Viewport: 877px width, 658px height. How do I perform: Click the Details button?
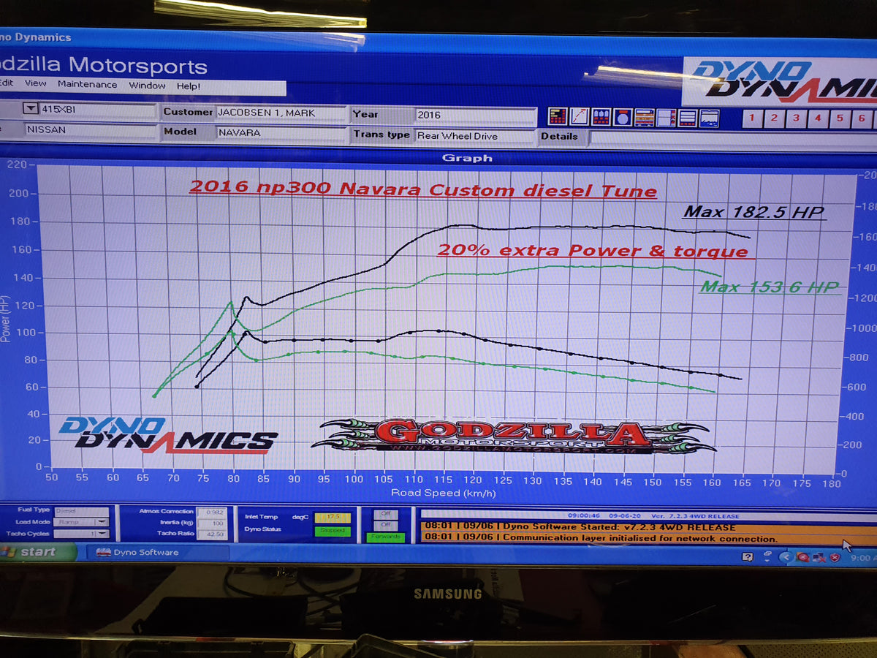click(562, 136)
